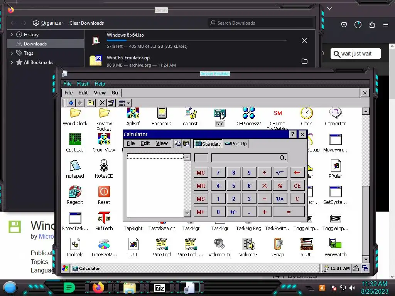Image resolution: width=395 pixels, height=296 pixels.
Task: Expand the History tree item
Action: (12, 34)
